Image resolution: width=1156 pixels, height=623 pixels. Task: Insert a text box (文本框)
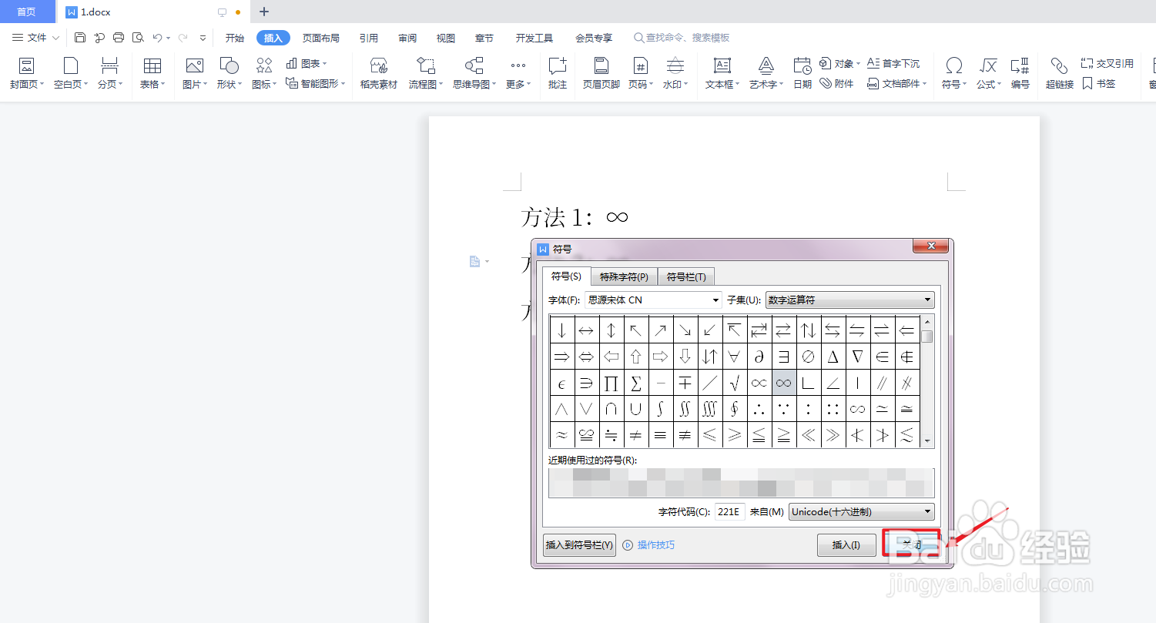pos(722,74)
